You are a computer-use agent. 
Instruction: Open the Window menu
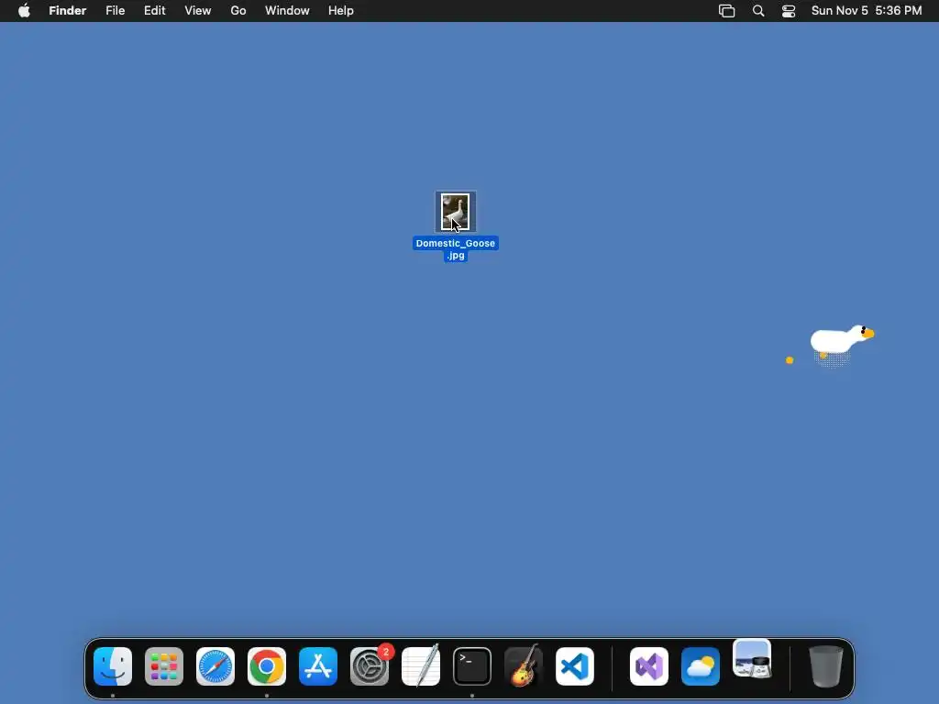point(287,11)
